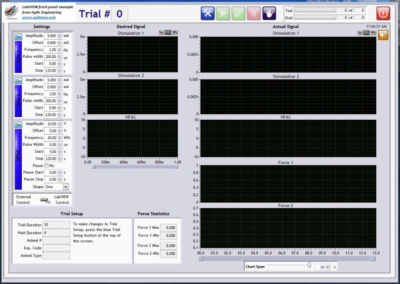This screenshot has height=284, width=400.
Task: Select cursor crosshair tool in Actual Signal palette
Action: point(360,33)
